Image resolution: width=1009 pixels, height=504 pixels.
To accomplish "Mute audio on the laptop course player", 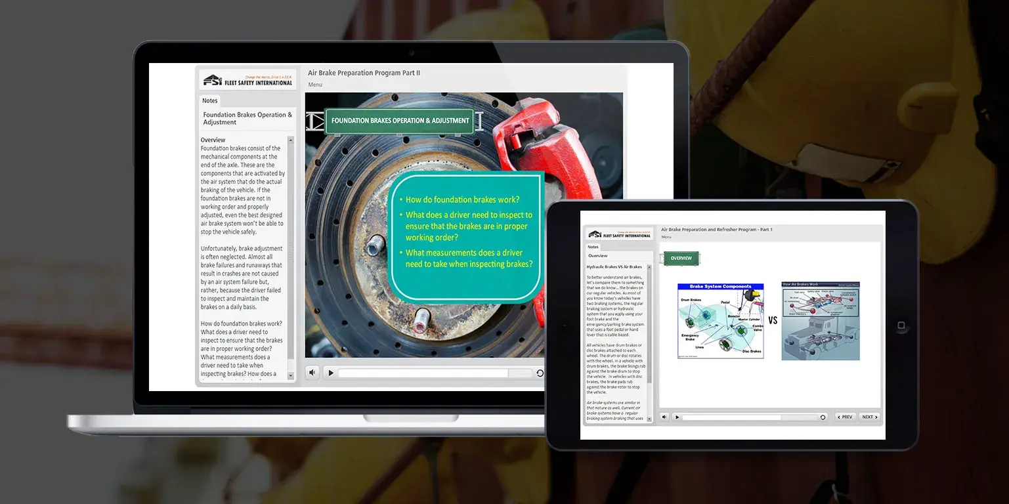I will pos(313,373).
